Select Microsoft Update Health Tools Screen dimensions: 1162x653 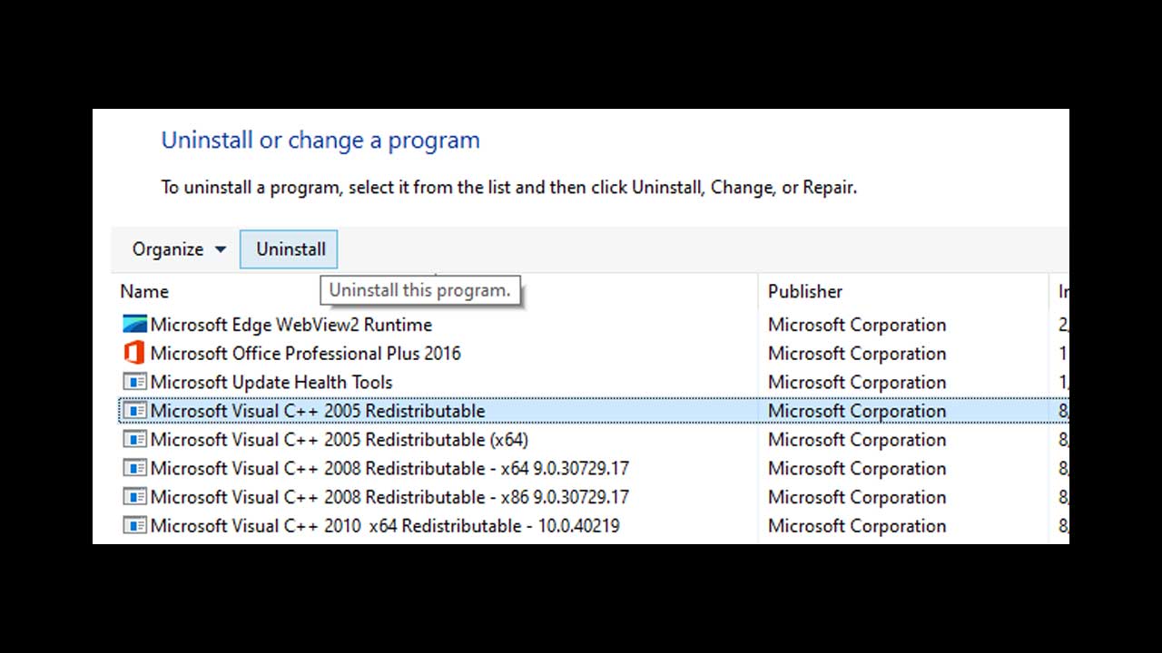(272, 382)
